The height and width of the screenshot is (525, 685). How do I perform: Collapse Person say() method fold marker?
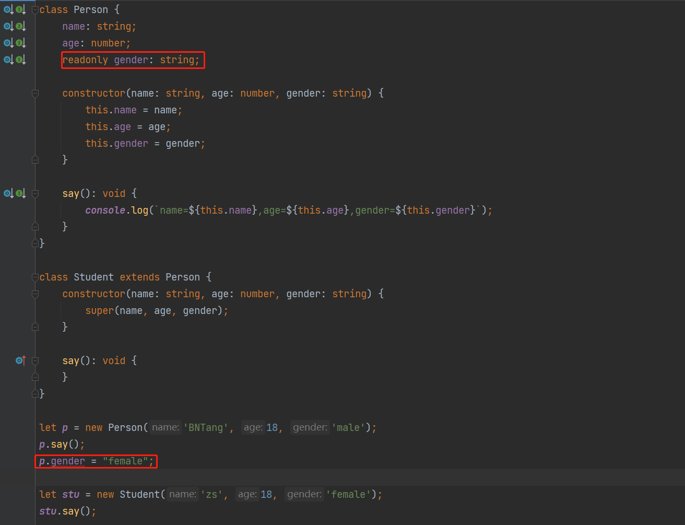tap(35, 194)
